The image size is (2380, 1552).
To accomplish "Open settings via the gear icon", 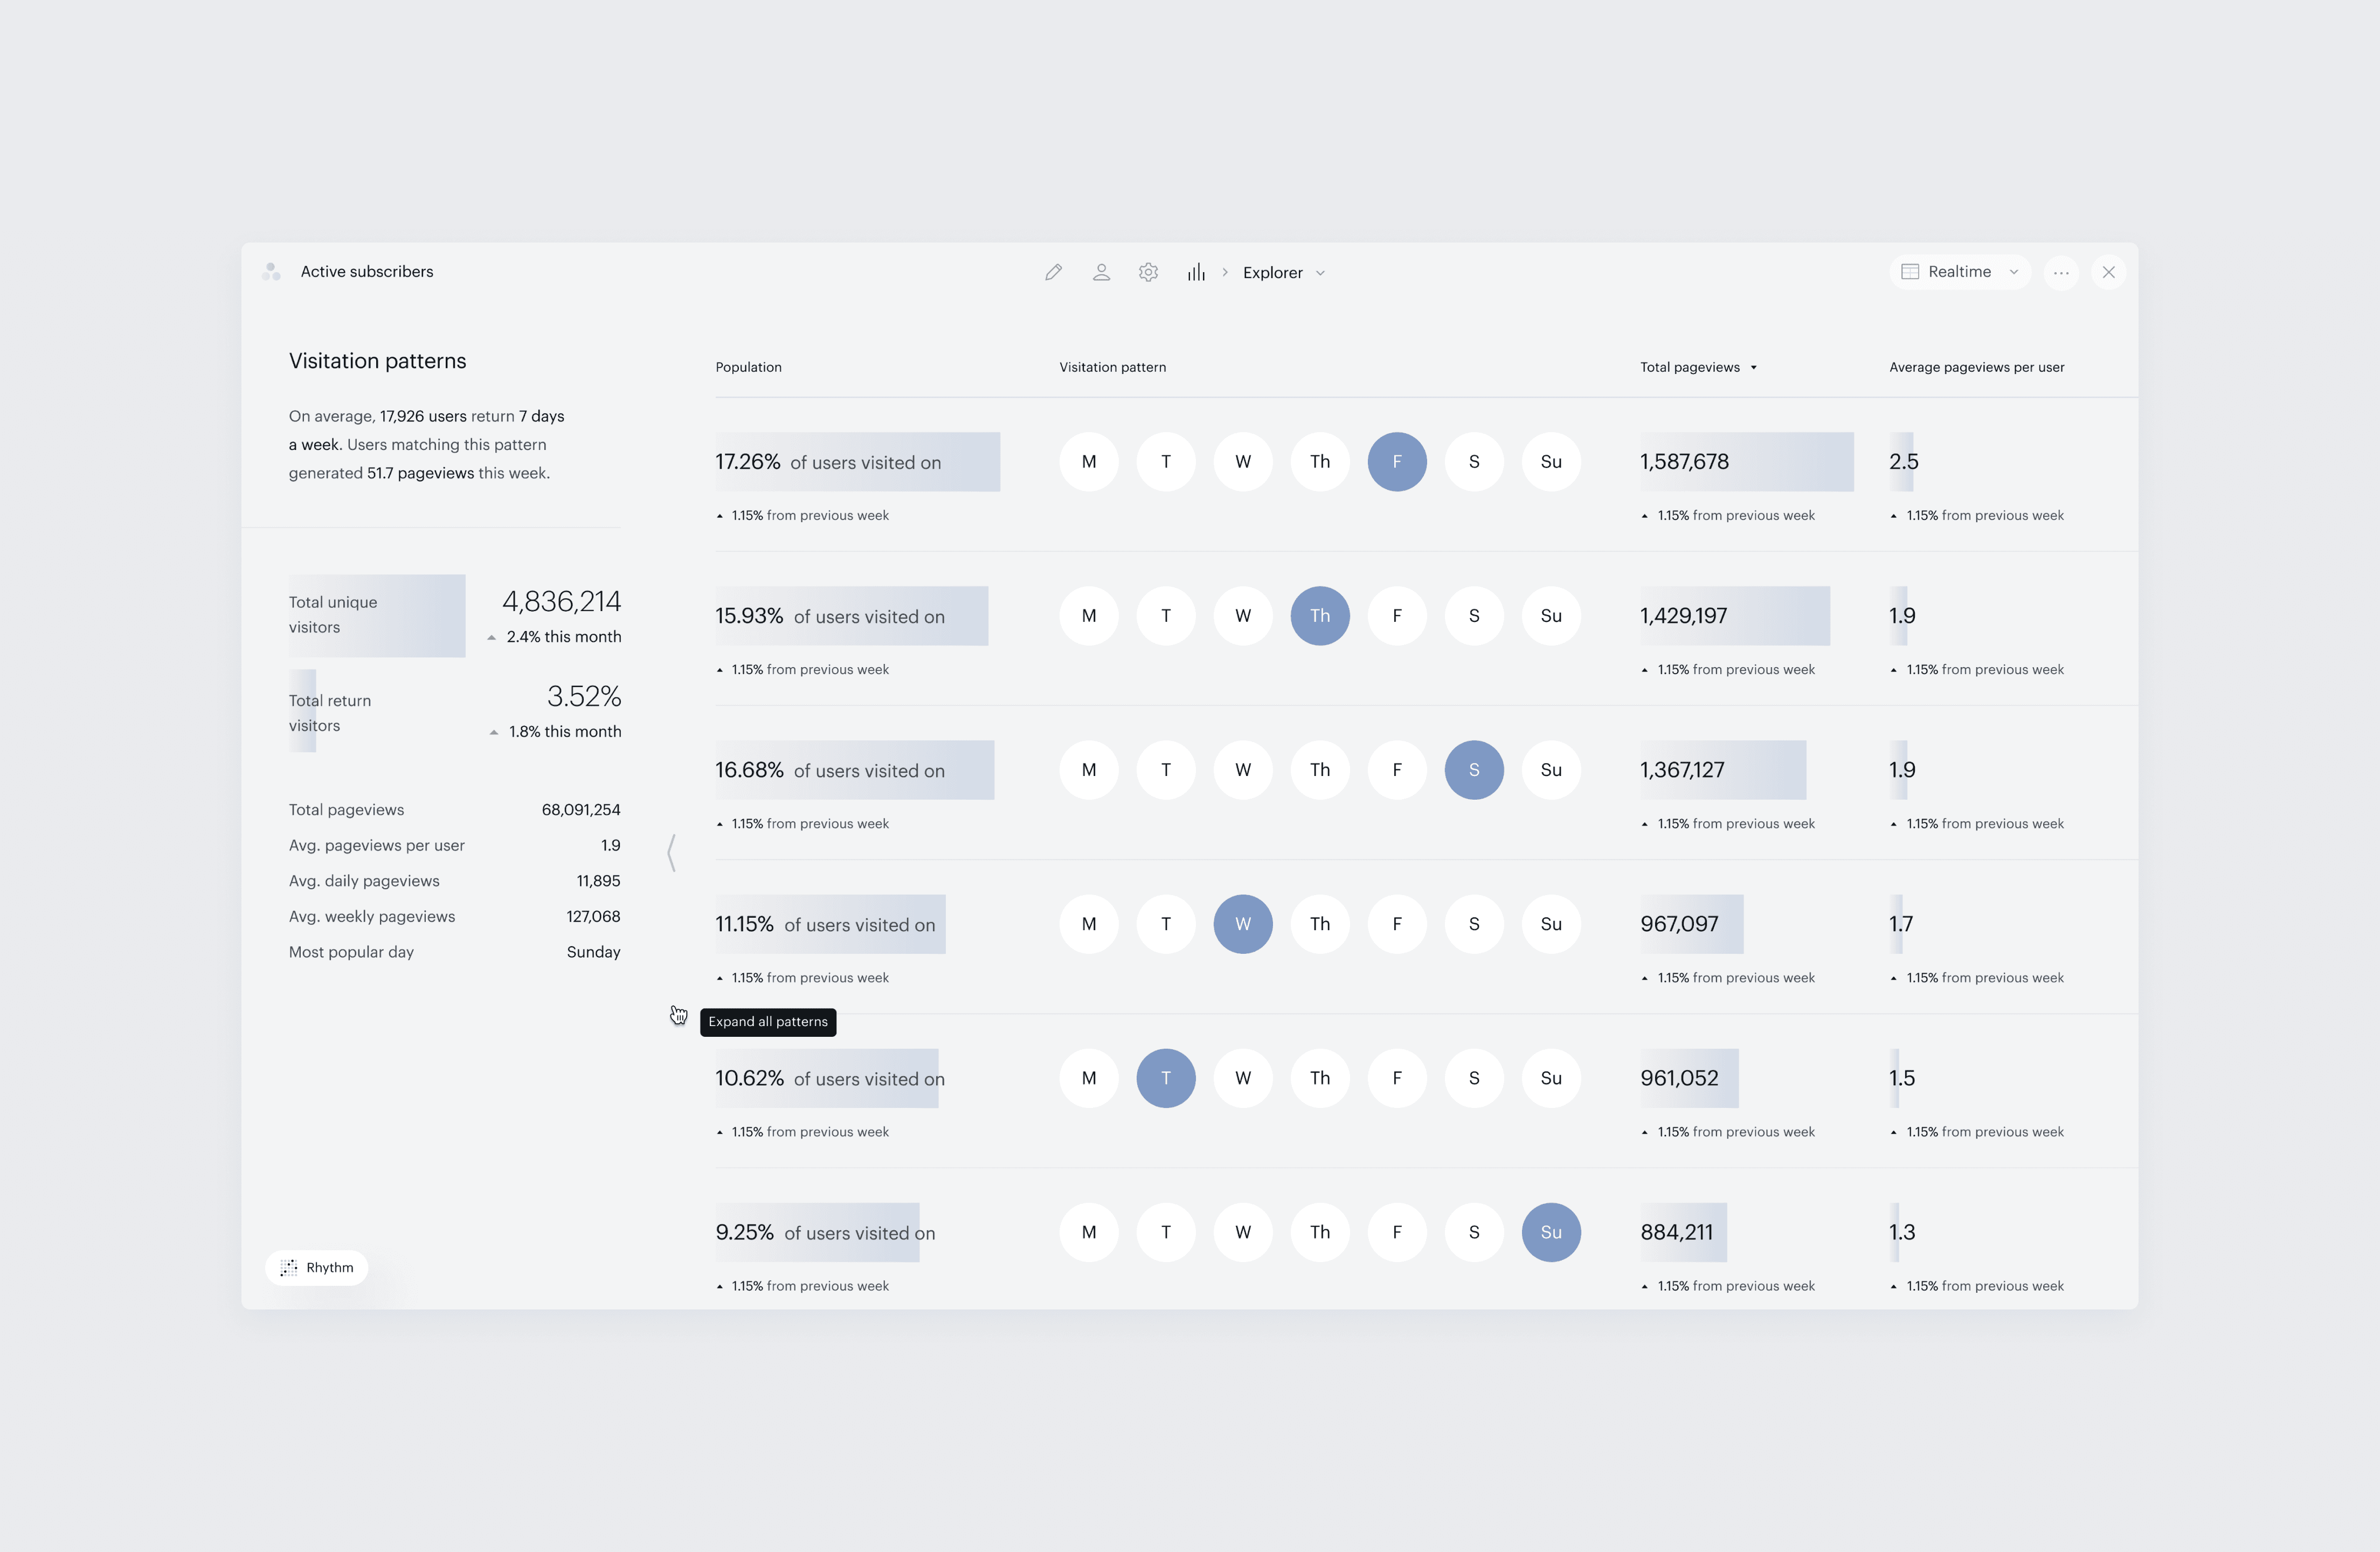I will click(x=1148, y=272).
